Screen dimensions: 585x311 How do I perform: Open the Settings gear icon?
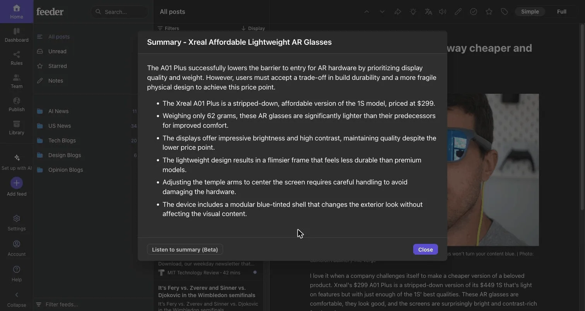point(16,218)
